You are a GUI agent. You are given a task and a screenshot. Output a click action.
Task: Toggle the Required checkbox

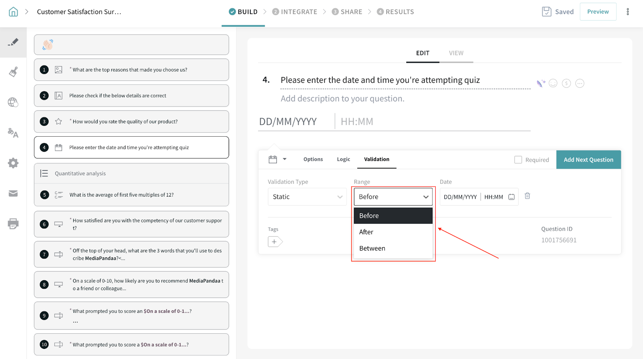518,160
